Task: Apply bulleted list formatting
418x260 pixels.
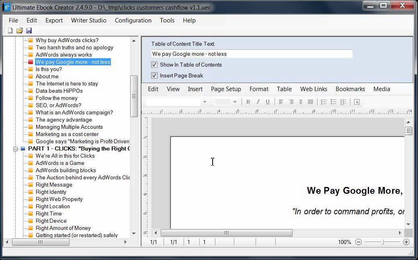Action: 334,102
